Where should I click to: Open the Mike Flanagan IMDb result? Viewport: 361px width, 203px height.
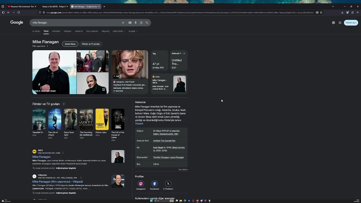(41, 157)
